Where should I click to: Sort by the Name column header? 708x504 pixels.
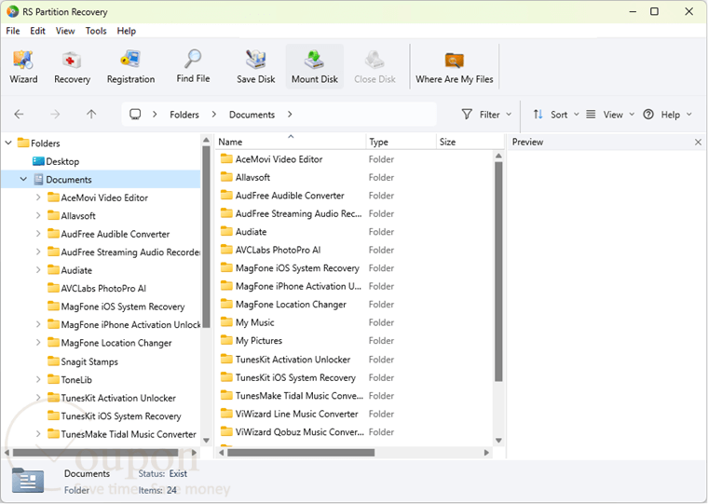point(291,142)
